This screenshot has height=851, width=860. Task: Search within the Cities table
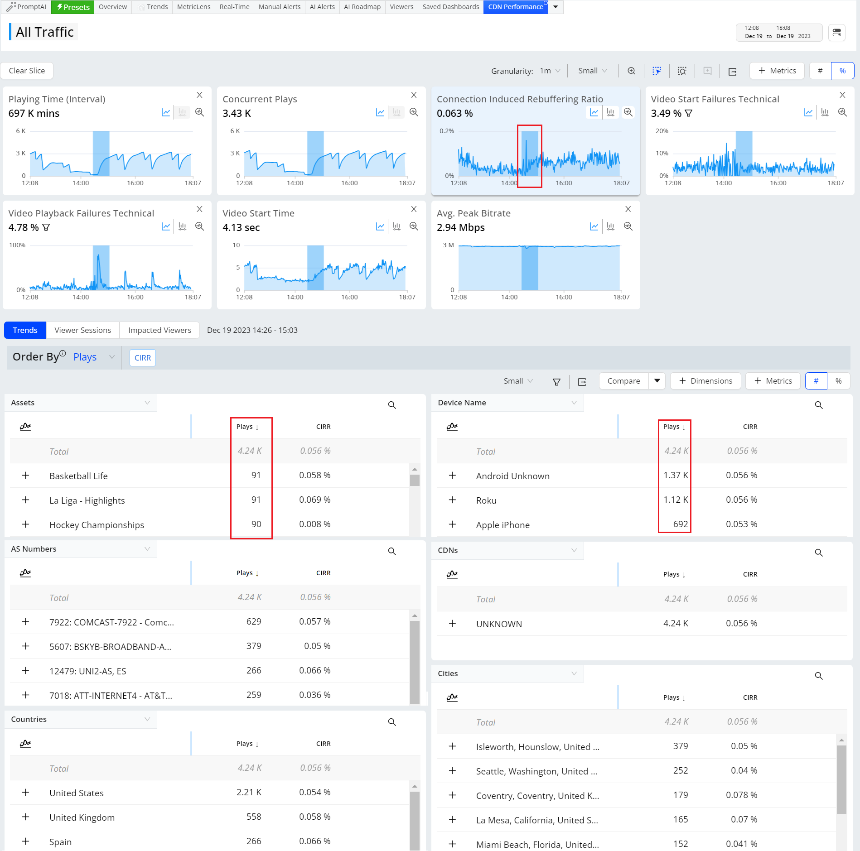pyautogui.click(x=819, y=676)
